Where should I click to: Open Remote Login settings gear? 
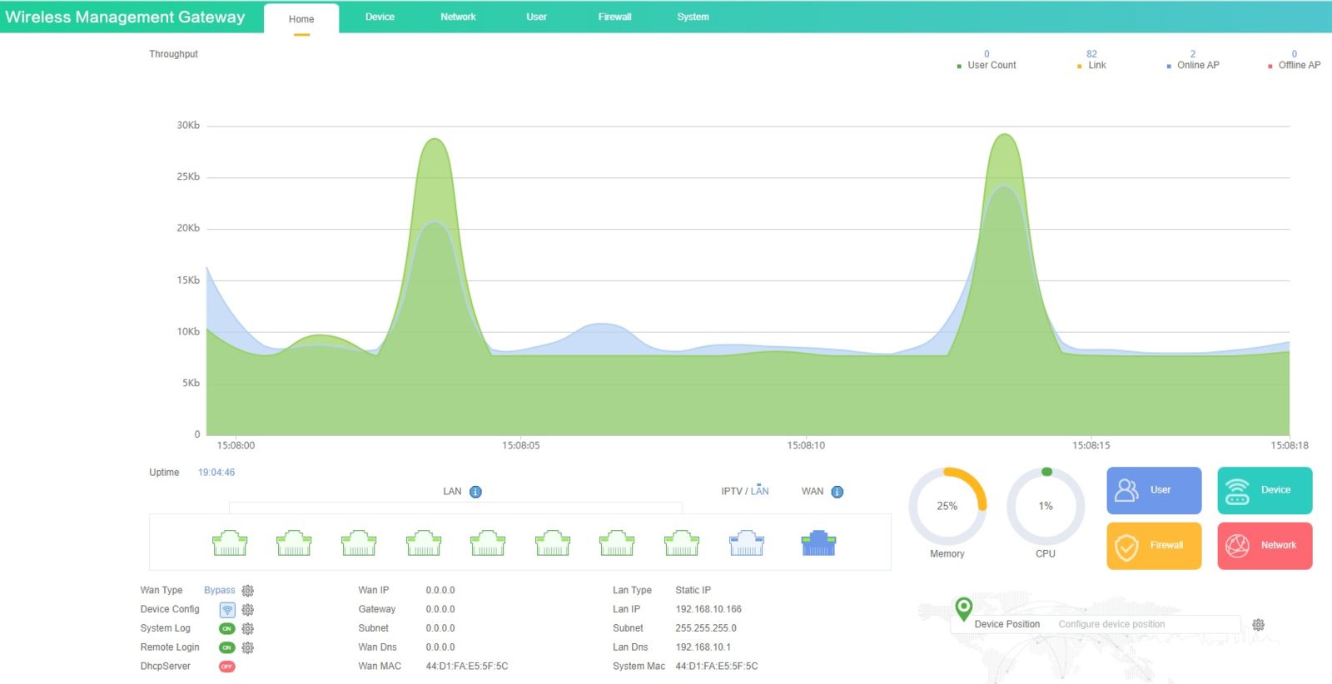[x=248, y=647]
